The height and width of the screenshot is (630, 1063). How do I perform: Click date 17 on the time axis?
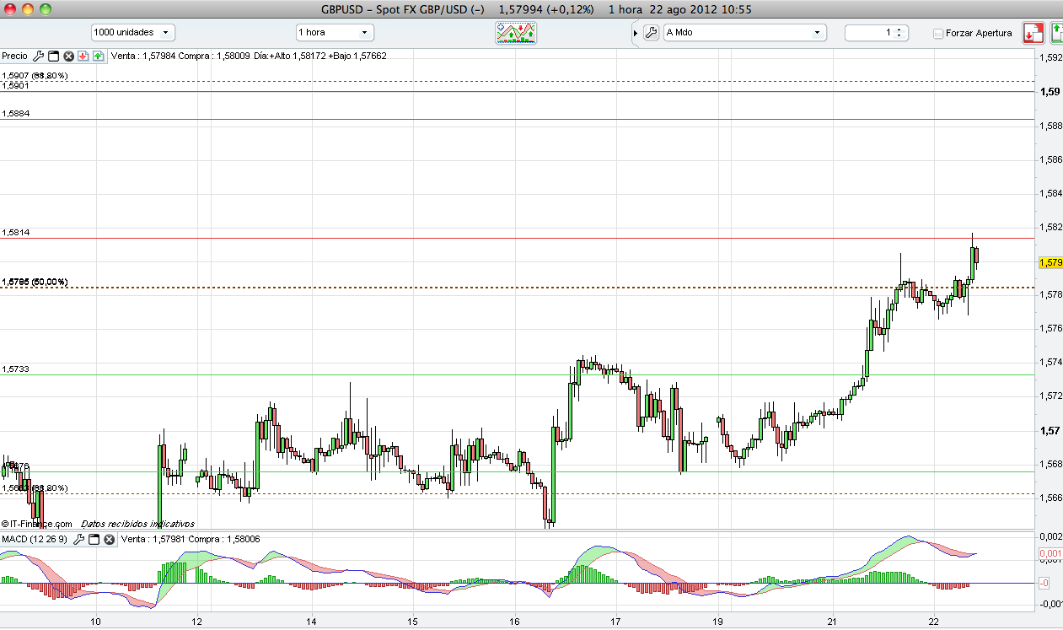(615, 622)
